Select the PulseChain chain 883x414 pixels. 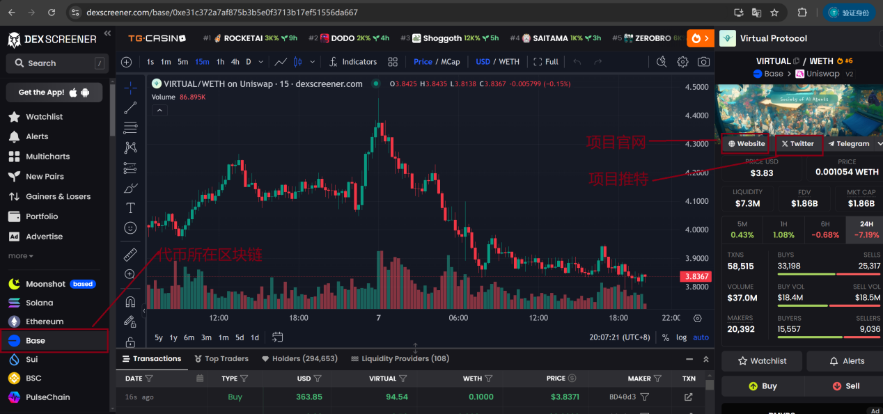(47, 397)
